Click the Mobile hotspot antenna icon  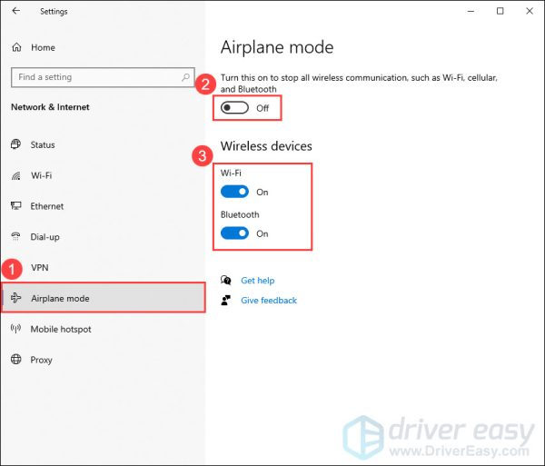point(16,329)
